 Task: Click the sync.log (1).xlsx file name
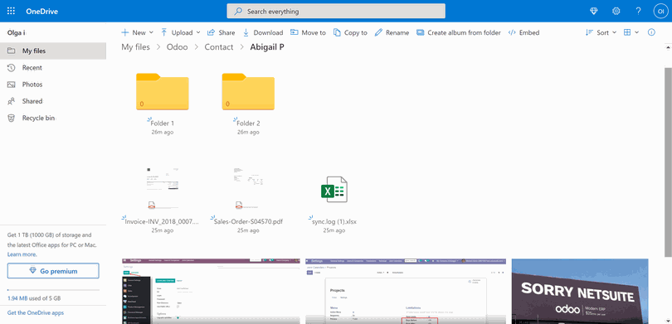[334, 222]
